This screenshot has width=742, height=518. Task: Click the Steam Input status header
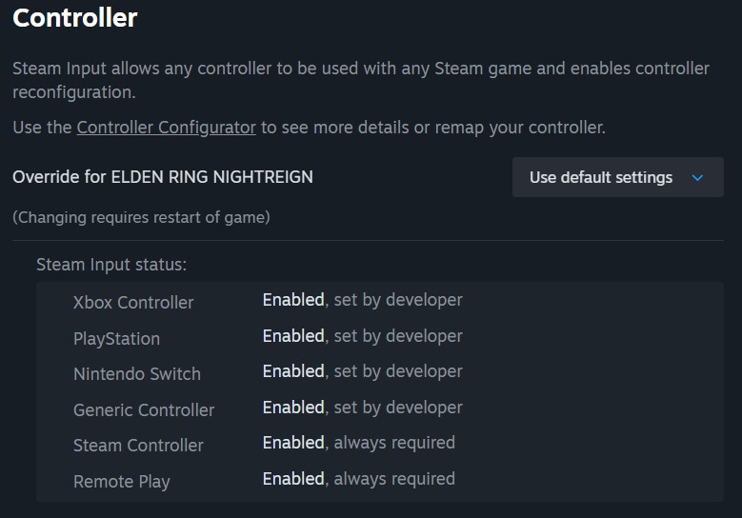point(111,265)
